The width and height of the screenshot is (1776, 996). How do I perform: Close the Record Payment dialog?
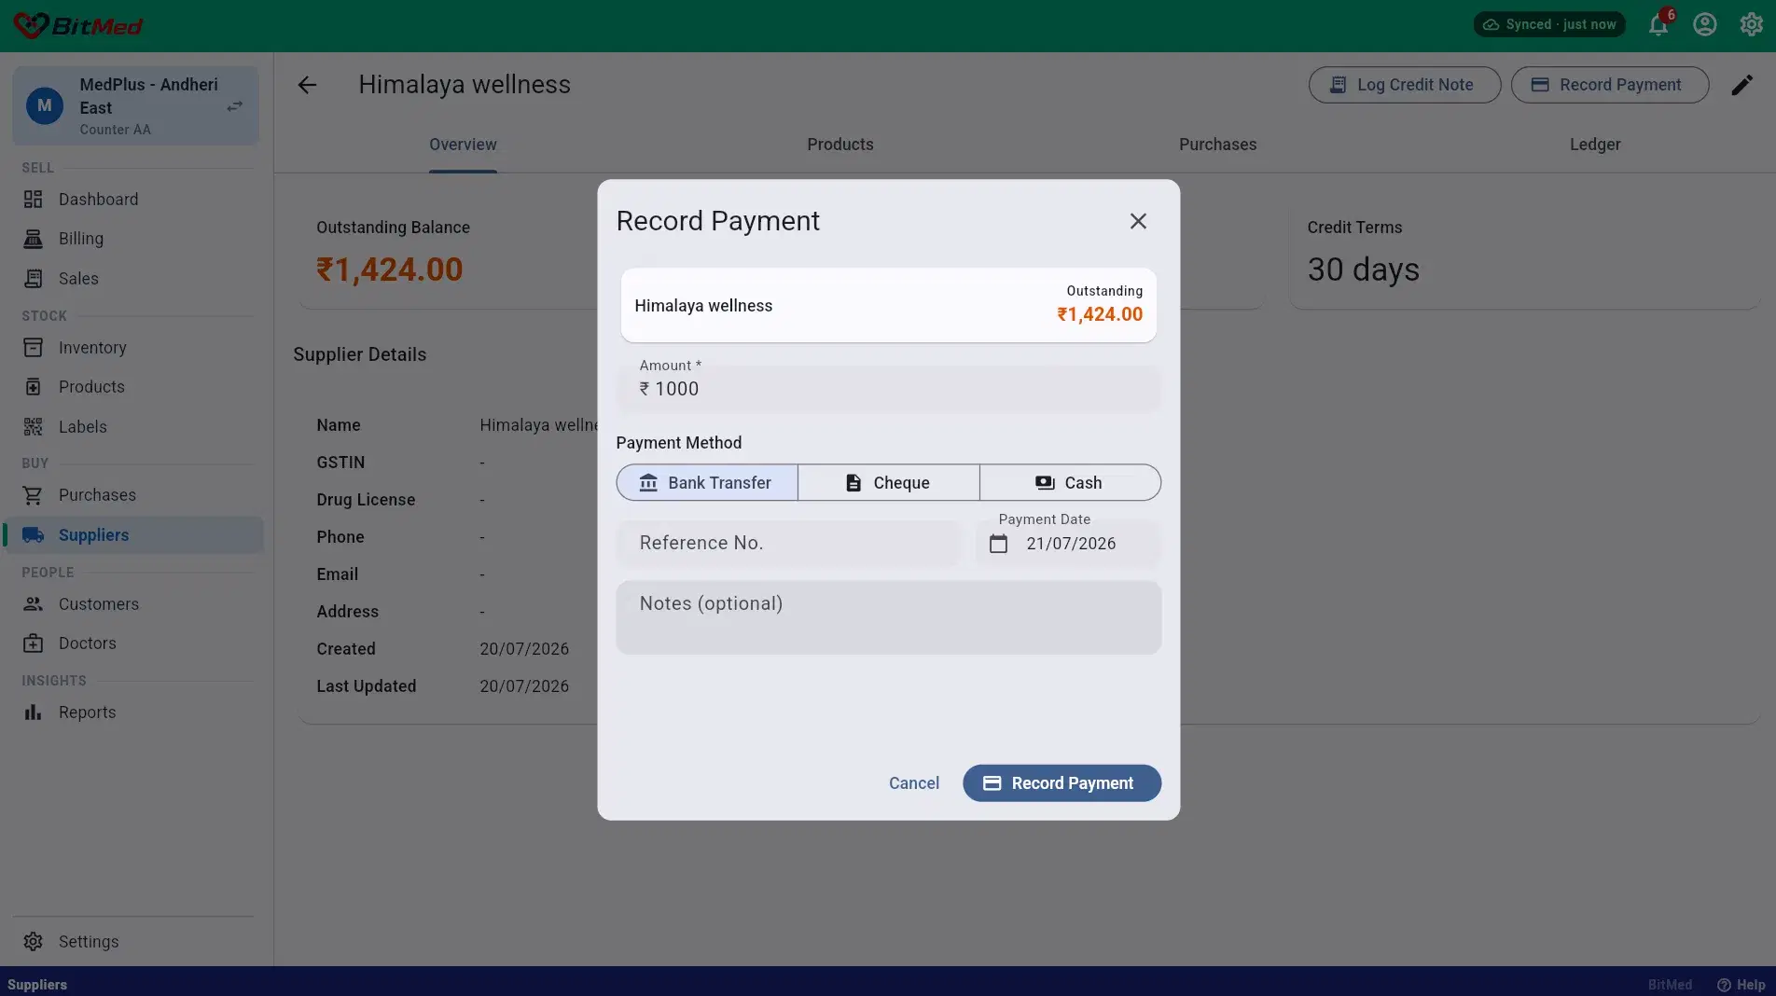coord(1138,221)
